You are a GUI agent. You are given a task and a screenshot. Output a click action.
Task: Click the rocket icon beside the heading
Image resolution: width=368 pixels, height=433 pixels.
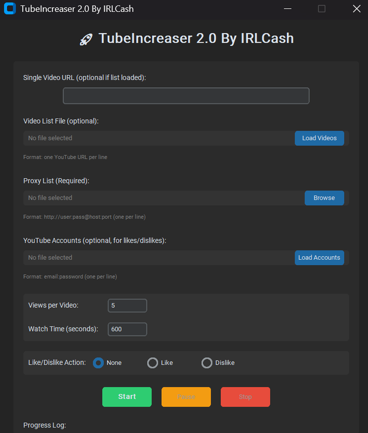(86, 40)
